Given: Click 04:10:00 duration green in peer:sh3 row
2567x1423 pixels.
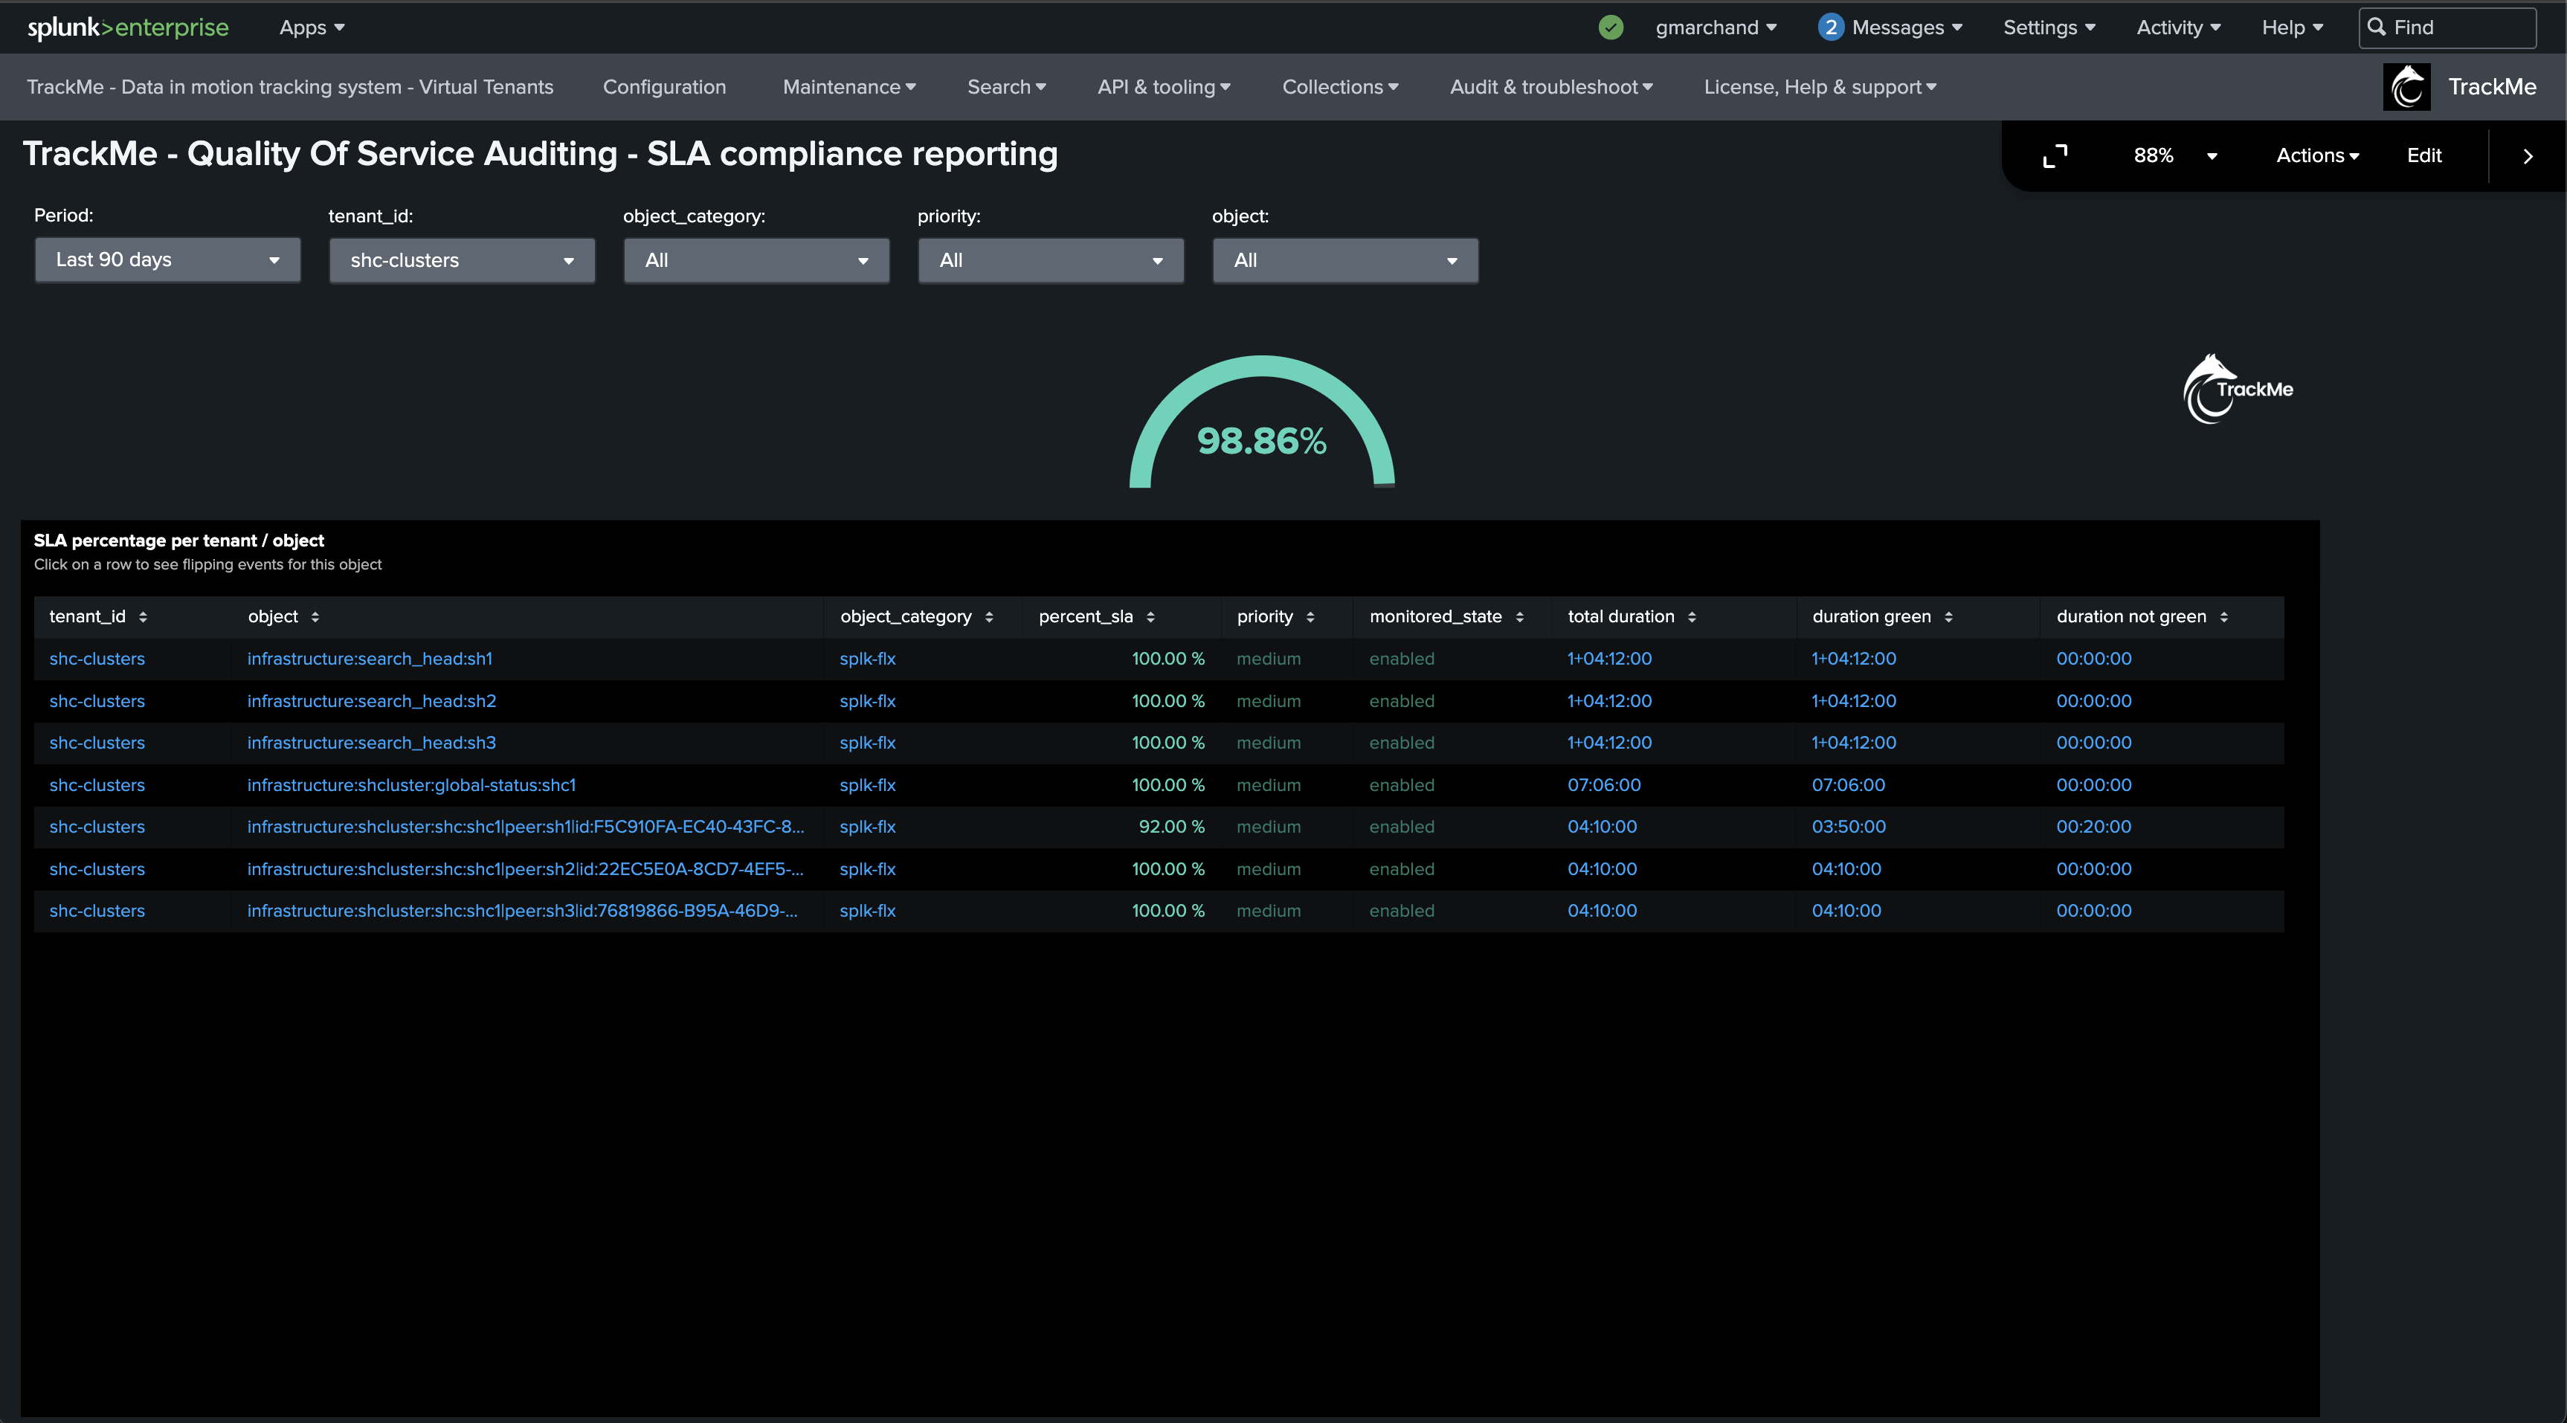Looking at the screenshot, I should pos(1846,911).
